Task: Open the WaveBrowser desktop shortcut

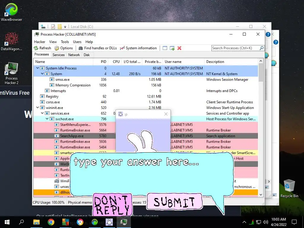Action: (x=11, y=12)
